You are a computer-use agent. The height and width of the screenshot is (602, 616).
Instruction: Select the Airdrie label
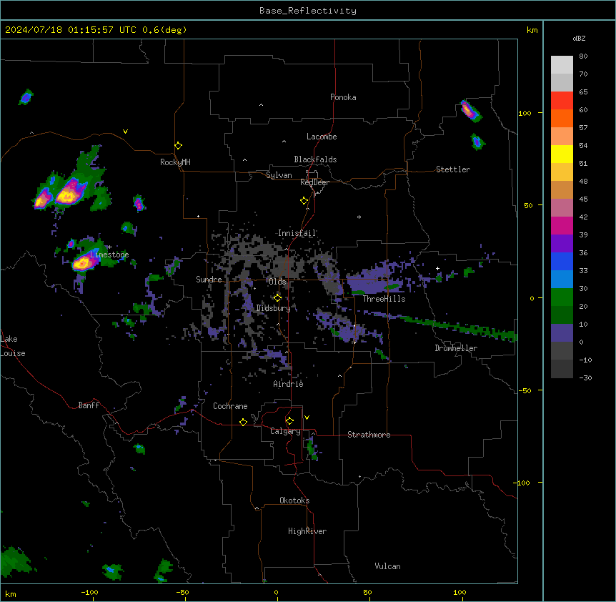tap(289, 384)
